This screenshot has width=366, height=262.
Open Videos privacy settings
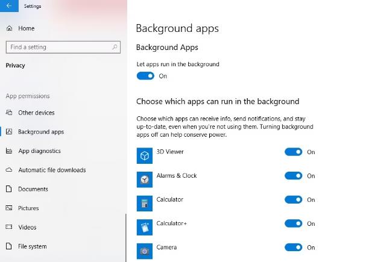[27, 227]
